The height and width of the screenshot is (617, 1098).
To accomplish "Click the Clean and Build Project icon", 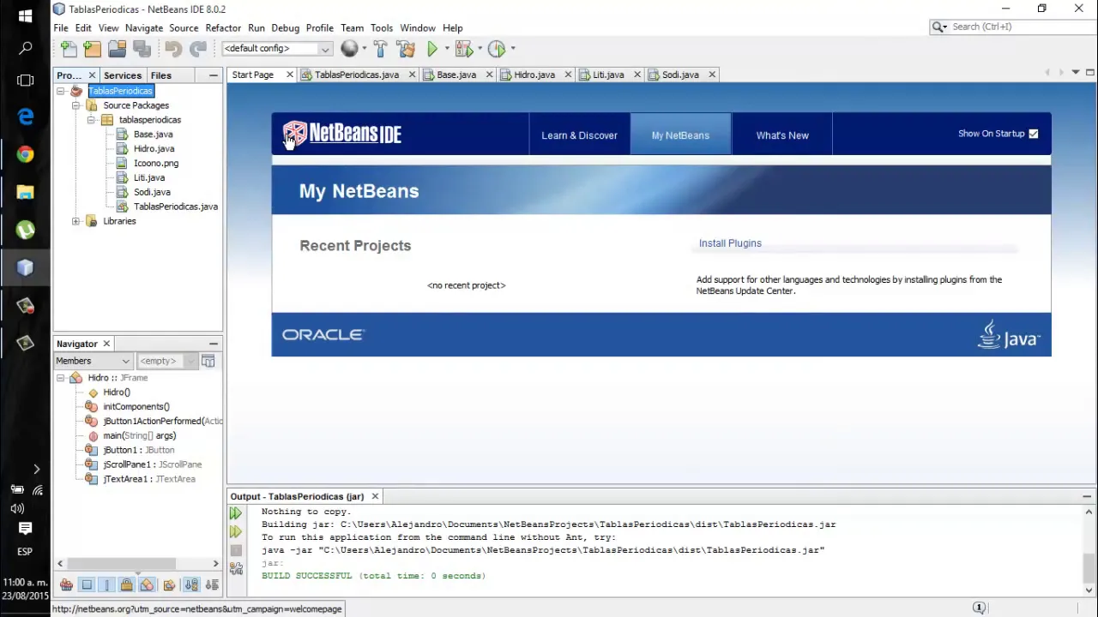I will click(407, 49).
